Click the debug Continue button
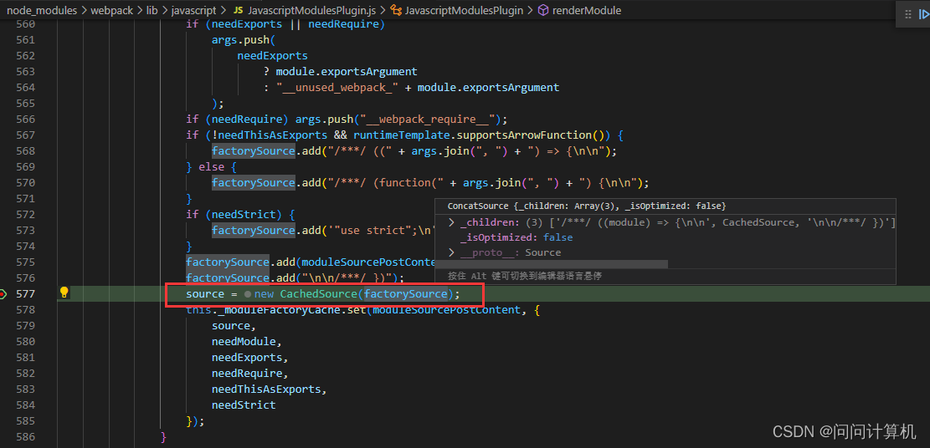 (x=923, y=15)
